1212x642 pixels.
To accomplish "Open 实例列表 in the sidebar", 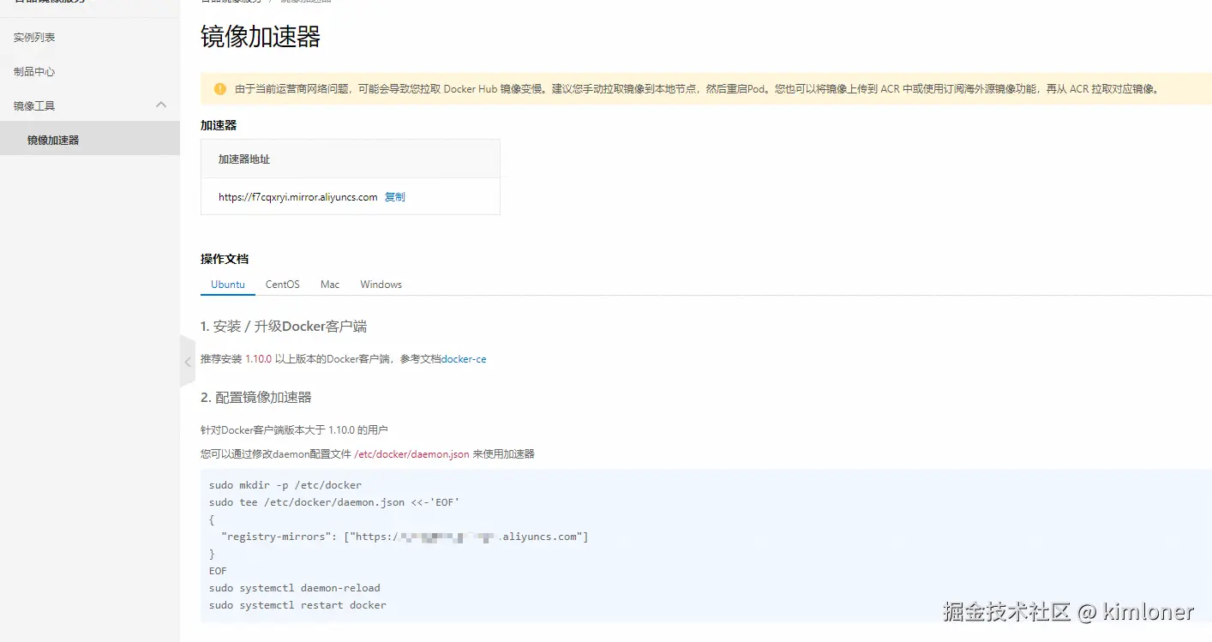I will click(x=33, y=37).
